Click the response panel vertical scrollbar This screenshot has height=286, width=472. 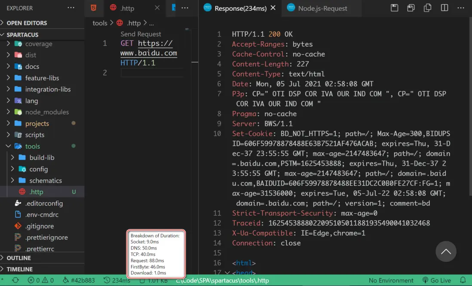click(470, 105)
